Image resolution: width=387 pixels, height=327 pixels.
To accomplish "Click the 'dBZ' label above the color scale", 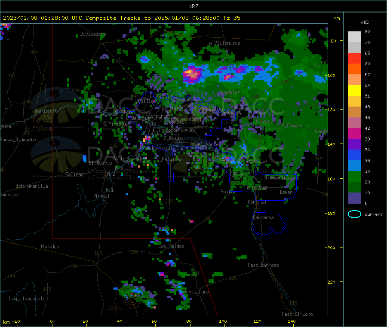I will tap(365, 22).
